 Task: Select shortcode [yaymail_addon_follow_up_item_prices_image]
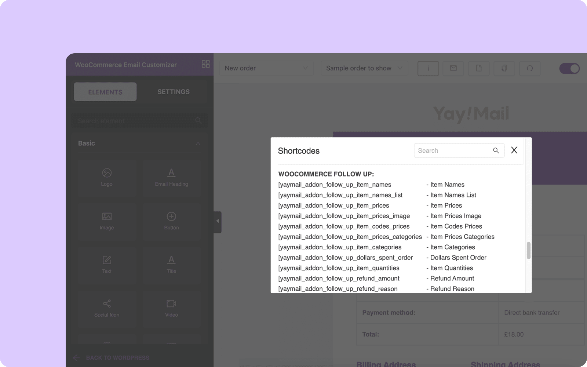[x=344, y=216]
